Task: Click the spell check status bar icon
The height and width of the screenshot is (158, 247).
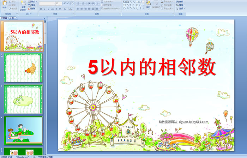Action: click(34, 157)
